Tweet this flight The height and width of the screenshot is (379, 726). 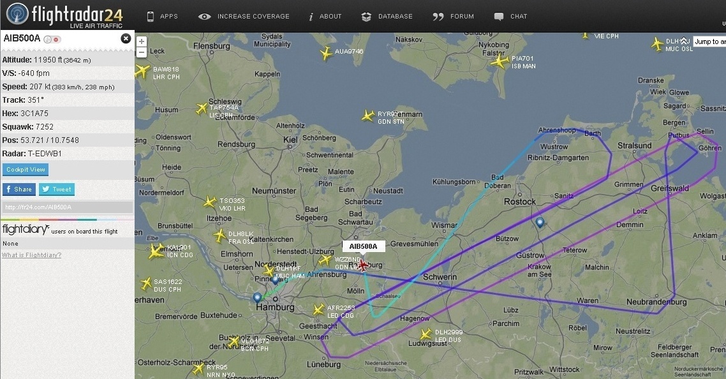click(x=57, y=189)
